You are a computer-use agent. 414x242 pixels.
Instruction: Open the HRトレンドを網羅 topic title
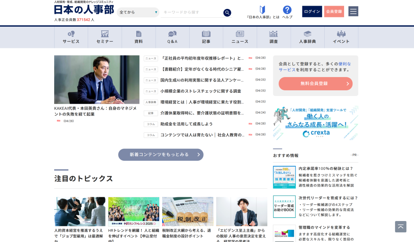pos(133,236)
